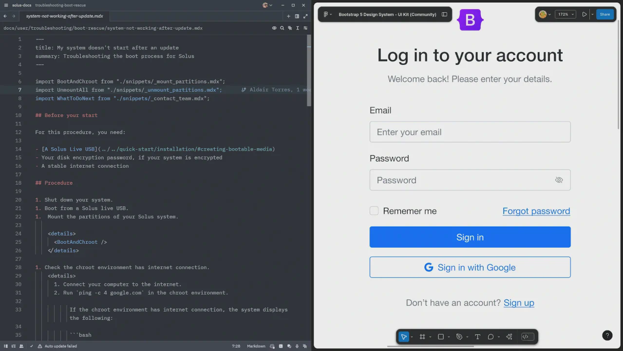Viewport: 623px width, 351px height.
Task: Click the Sign in with Google button
Action: 470,267
